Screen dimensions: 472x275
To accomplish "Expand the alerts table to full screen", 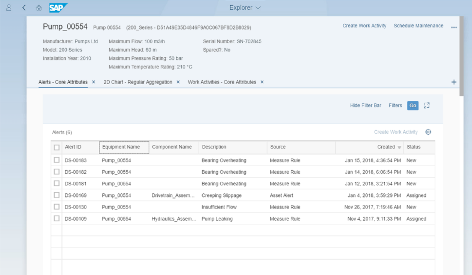I will [x=427, y=106].
